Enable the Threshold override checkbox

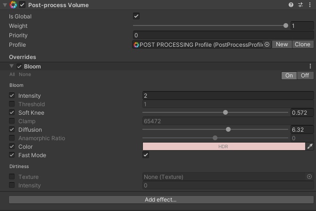pos(12,104)
